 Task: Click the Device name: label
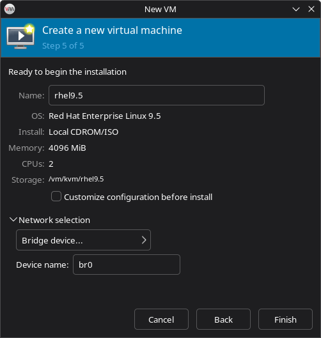42,265
